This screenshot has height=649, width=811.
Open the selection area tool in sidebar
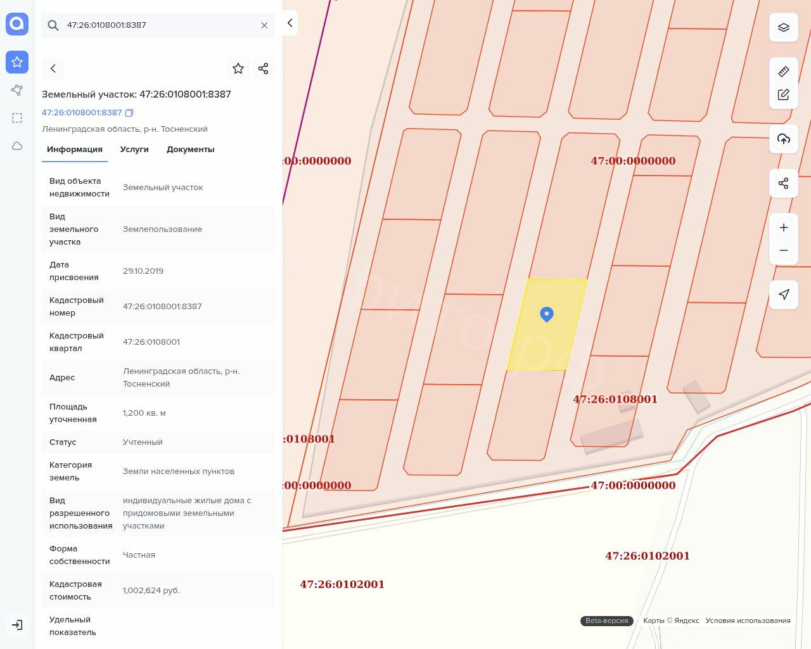click(x=17, y=118)
